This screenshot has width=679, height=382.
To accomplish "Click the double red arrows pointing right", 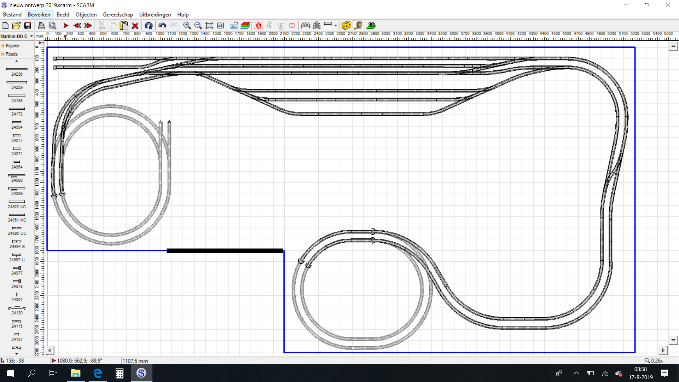I will tap(88, 25).
